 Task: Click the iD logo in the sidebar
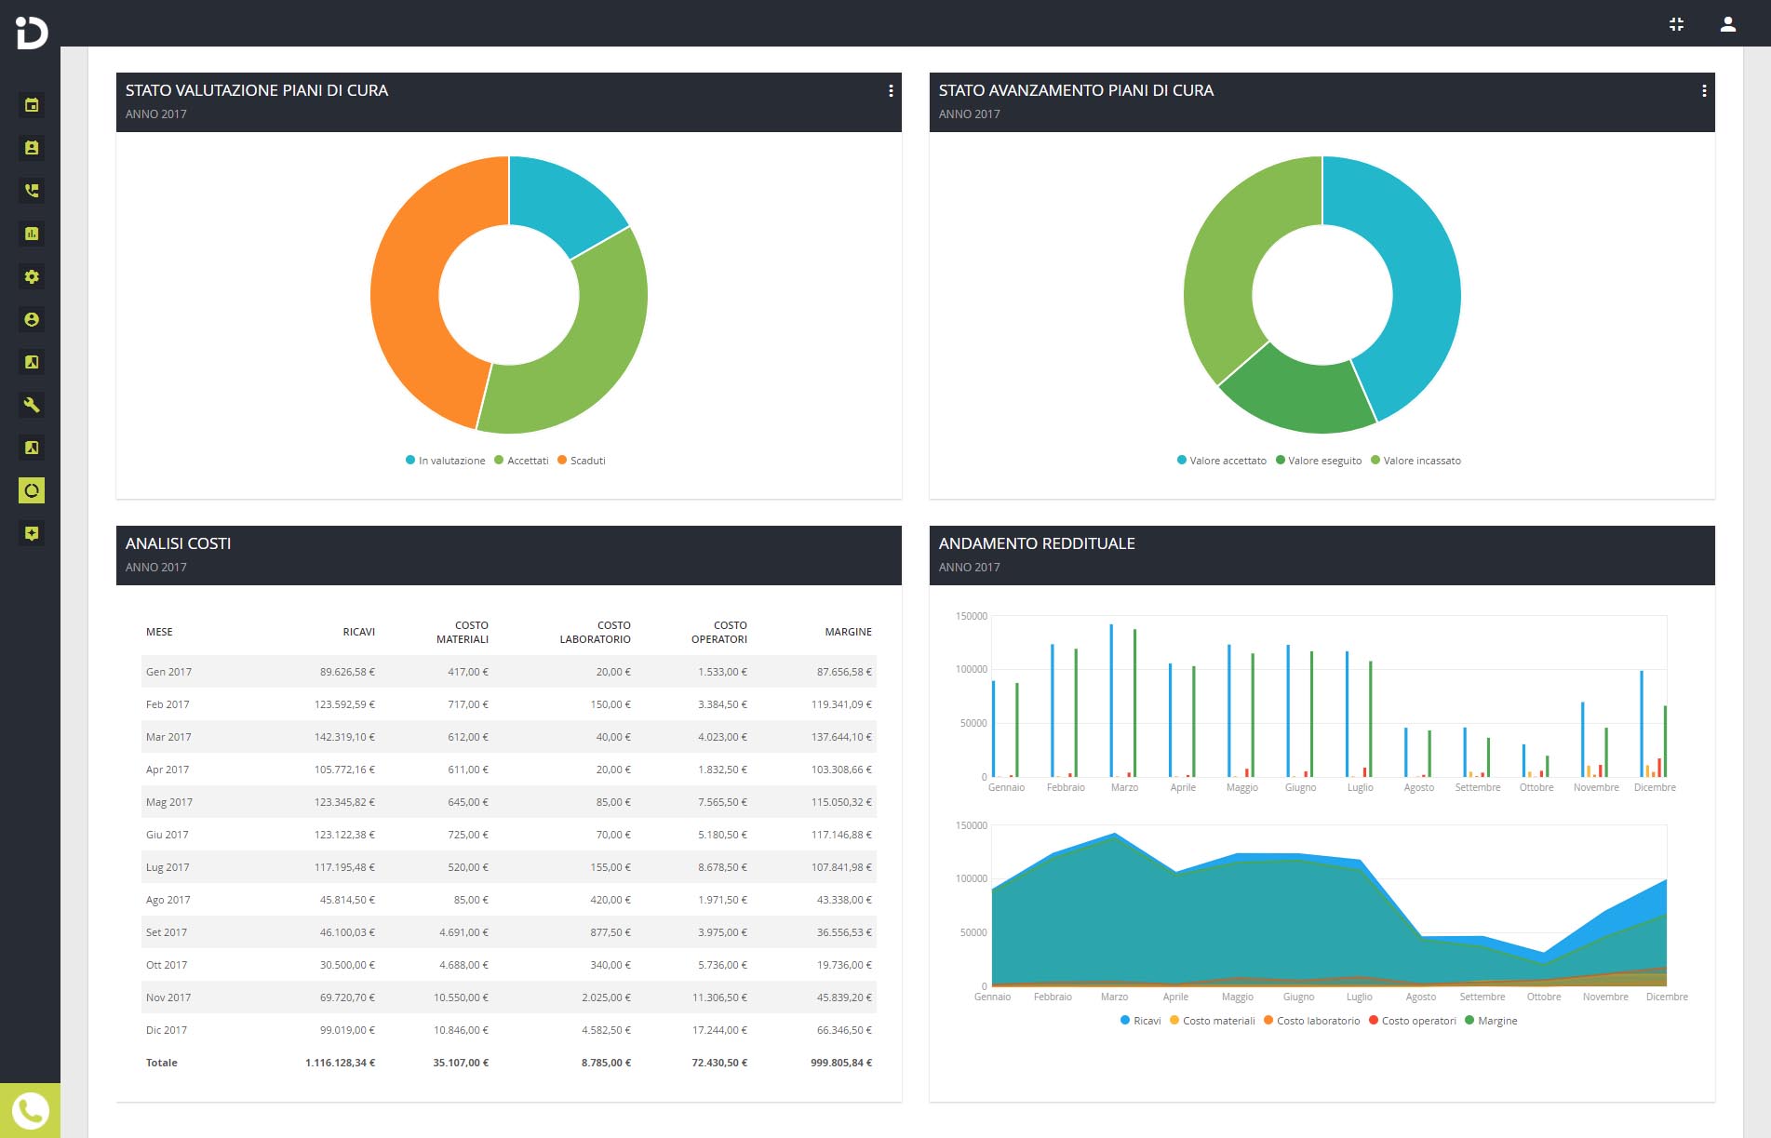click(x=31, y=32)
